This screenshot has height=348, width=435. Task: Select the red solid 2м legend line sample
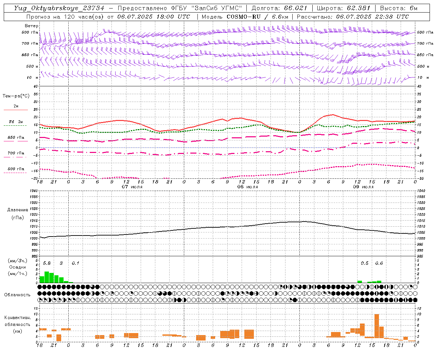pos(16,110)
